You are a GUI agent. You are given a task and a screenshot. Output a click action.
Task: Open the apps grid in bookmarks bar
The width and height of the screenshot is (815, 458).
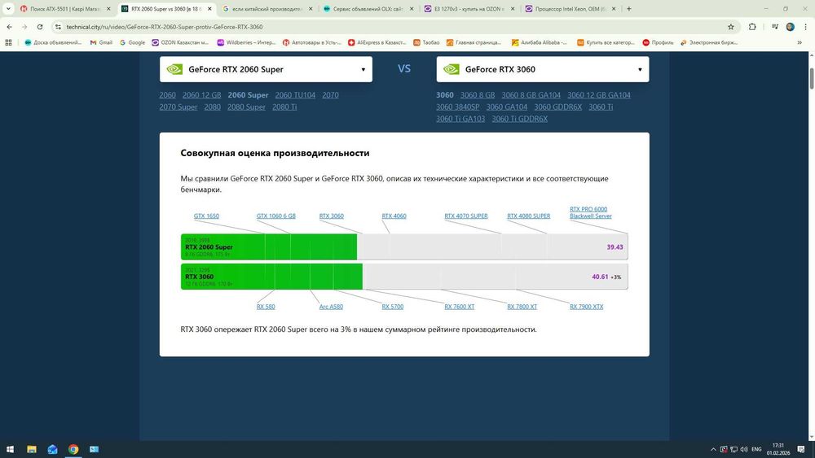pyautogui.click(x=8, y=42)
